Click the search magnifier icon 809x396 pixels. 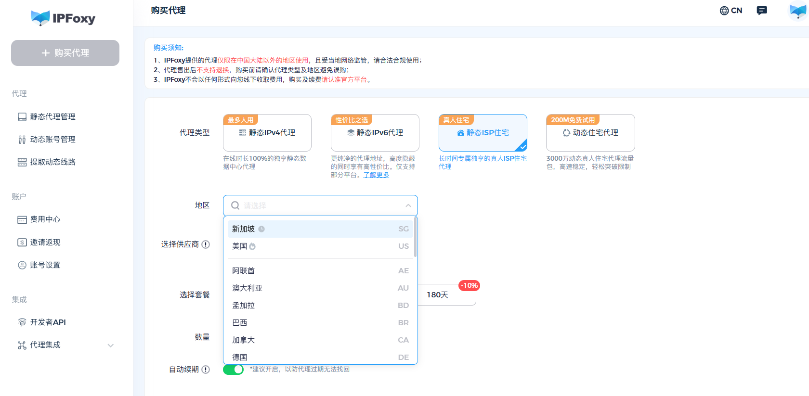[235, 205]
